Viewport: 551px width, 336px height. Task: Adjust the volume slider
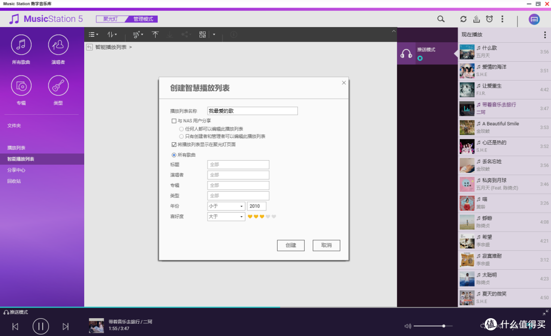tap(433, 326)
